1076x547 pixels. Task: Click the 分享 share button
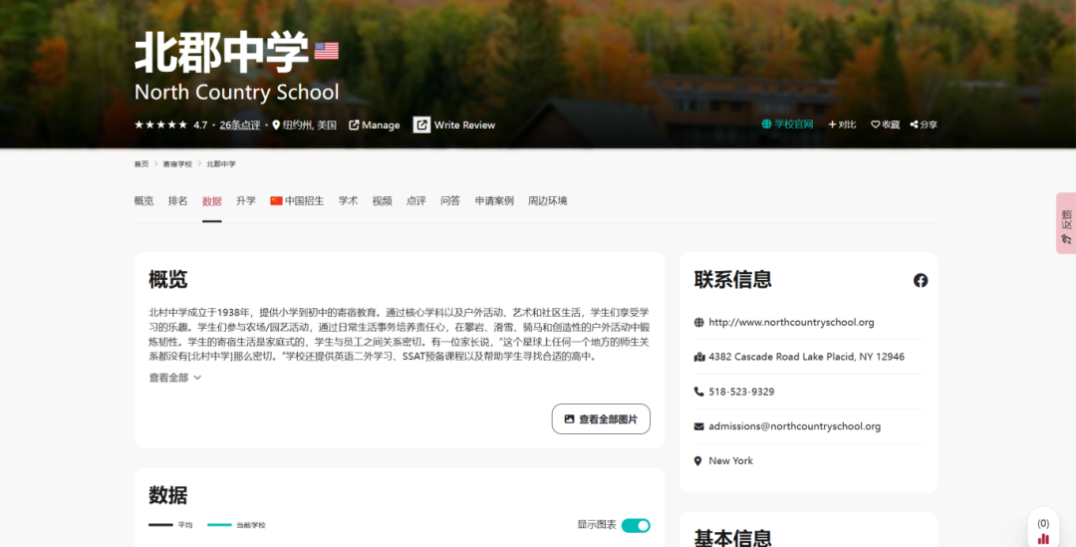click(x=924, y=125)
